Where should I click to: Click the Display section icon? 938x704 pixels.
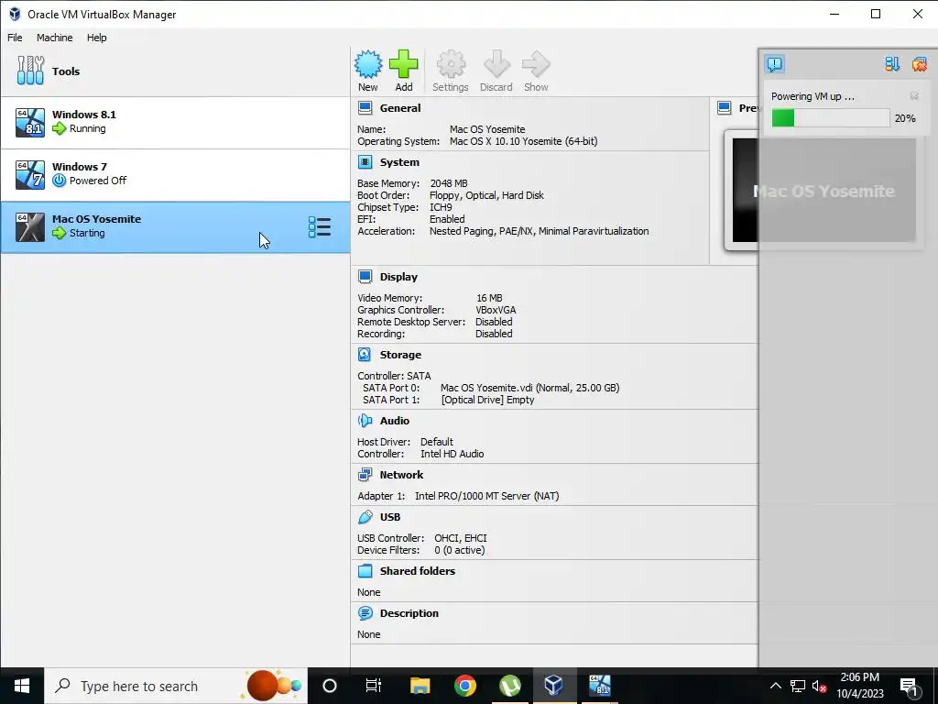pyautogui.click(x=365, y=277)
